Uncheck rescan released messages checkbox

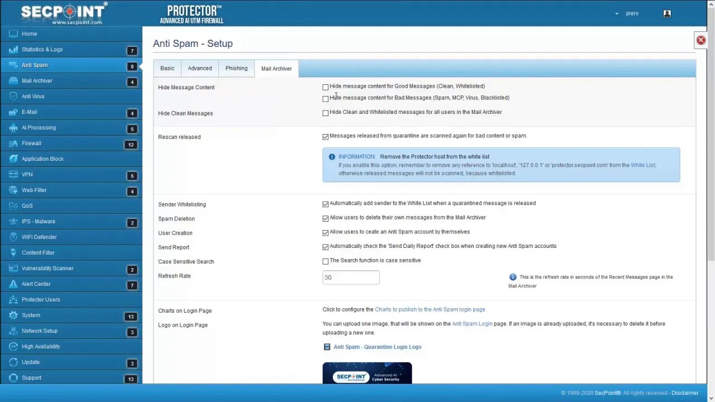[326, 136]
